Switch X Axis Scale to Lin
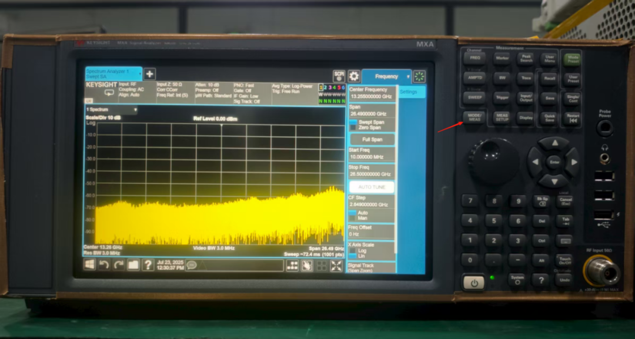 (x=363, y=256)
